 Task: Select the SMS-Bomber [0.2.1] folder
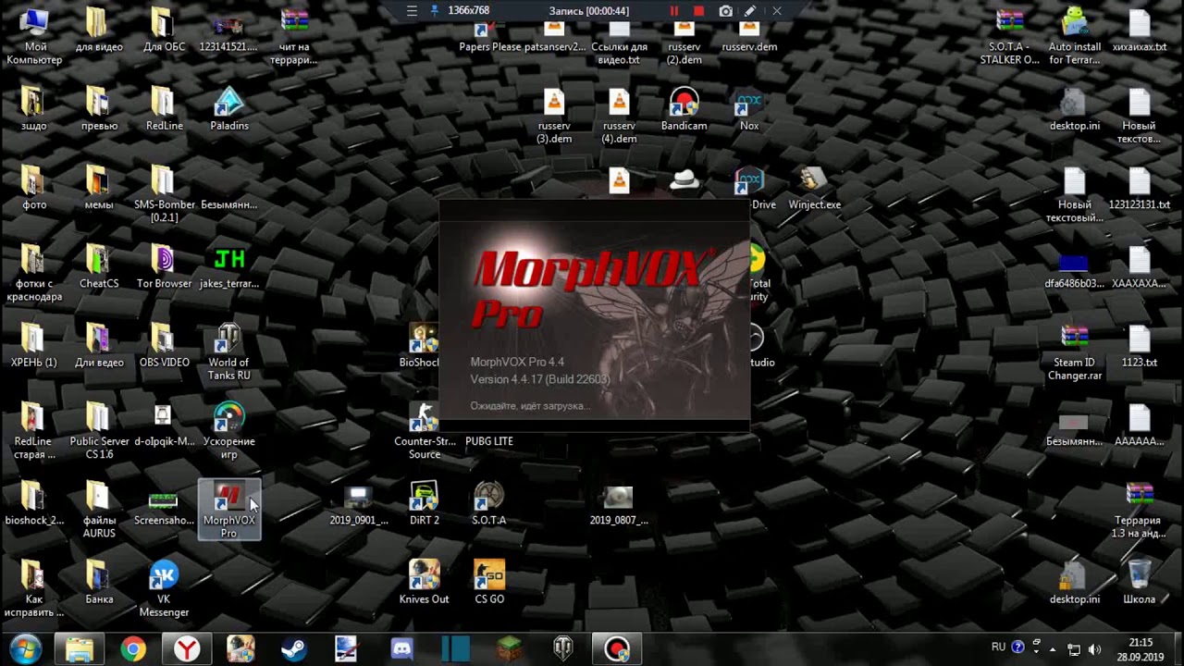coord(164,194)
